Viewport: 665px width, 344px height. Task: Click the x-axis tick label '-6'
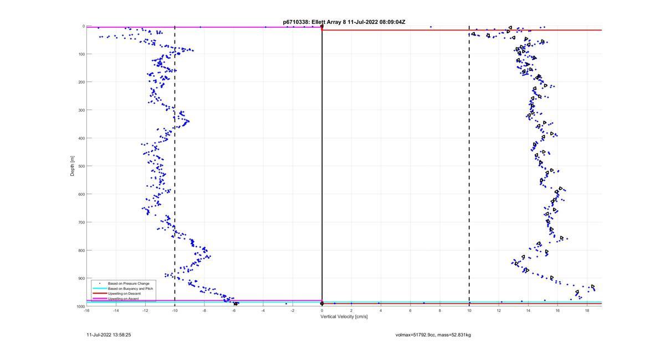pos(233,311)
